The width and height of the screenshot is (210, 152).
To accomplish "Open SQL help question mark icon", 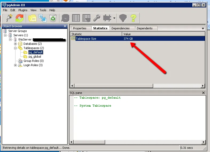I will (133, 18).
